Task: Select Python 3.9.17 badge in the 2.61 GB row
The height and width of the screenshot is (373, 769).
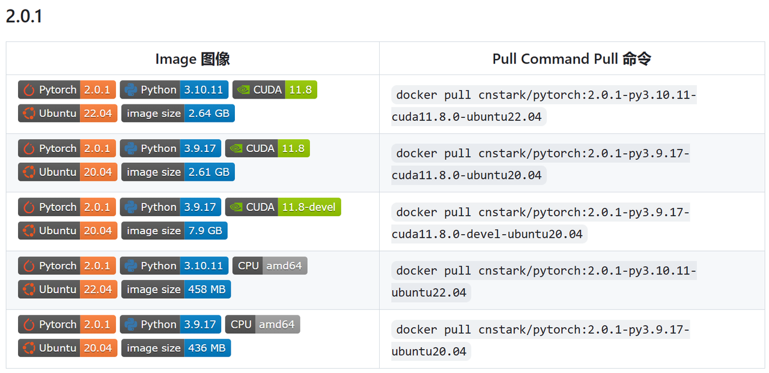Action: (171, 148)
